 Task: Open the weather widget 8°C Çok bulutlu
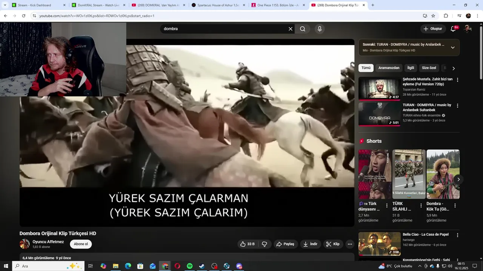point(396,266)
